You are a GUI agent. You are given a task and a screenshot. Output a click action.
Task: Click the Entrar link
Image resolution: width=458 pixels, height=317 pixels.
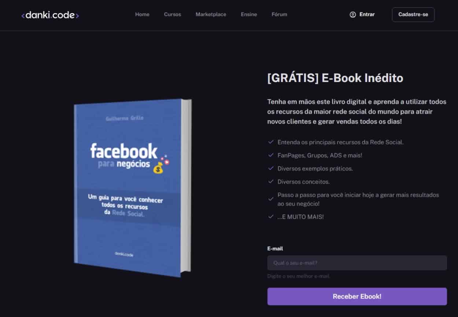367,15
